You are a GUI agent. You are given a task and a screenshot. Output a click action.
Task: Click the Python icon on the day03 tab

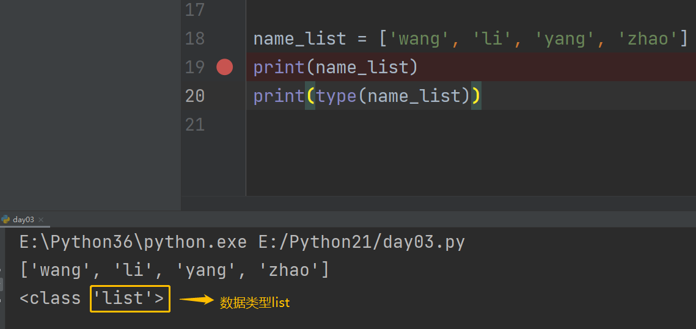(6, 219)
